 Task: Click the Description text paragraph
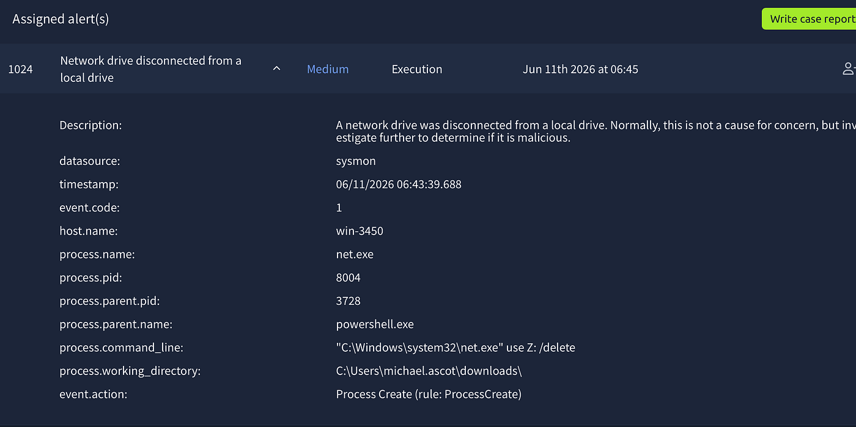click(x=596, y=131)
